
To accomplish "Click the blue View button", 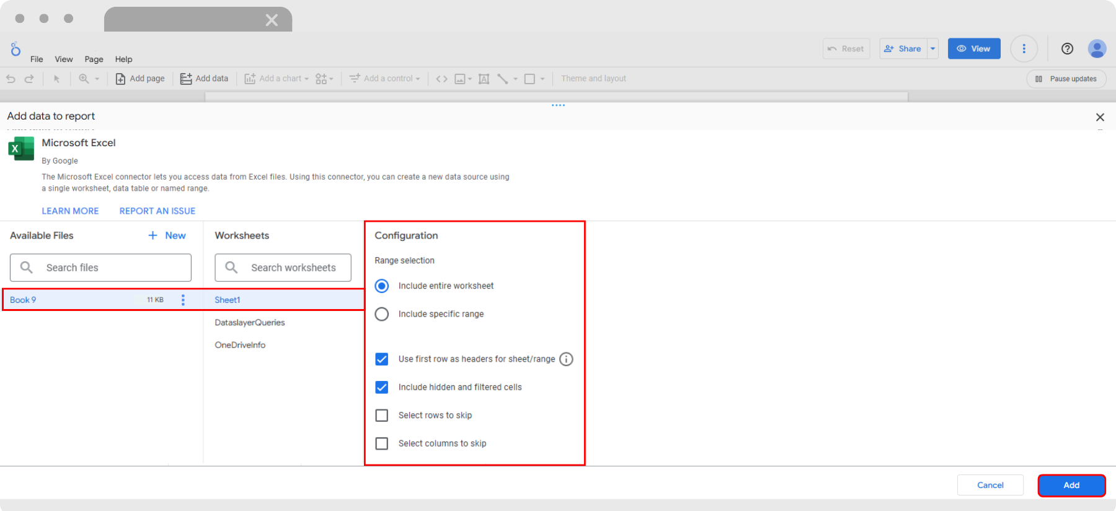I will 974,48.
